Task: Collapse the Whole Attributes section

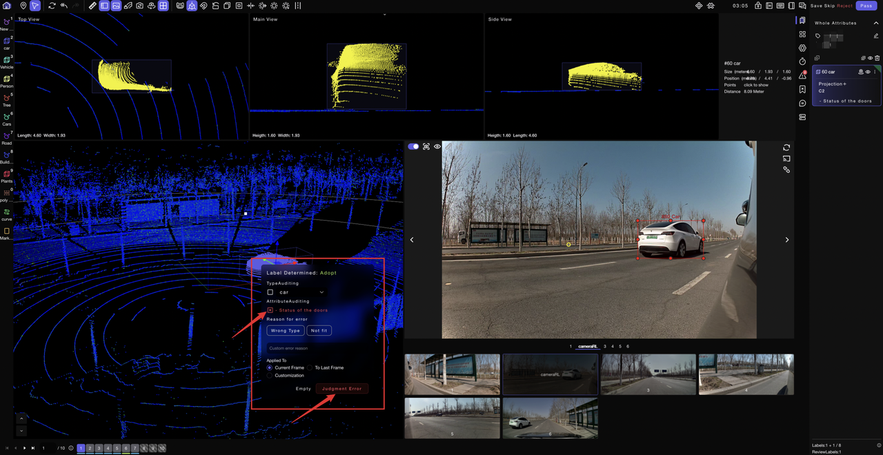Action: coord(876,23)
